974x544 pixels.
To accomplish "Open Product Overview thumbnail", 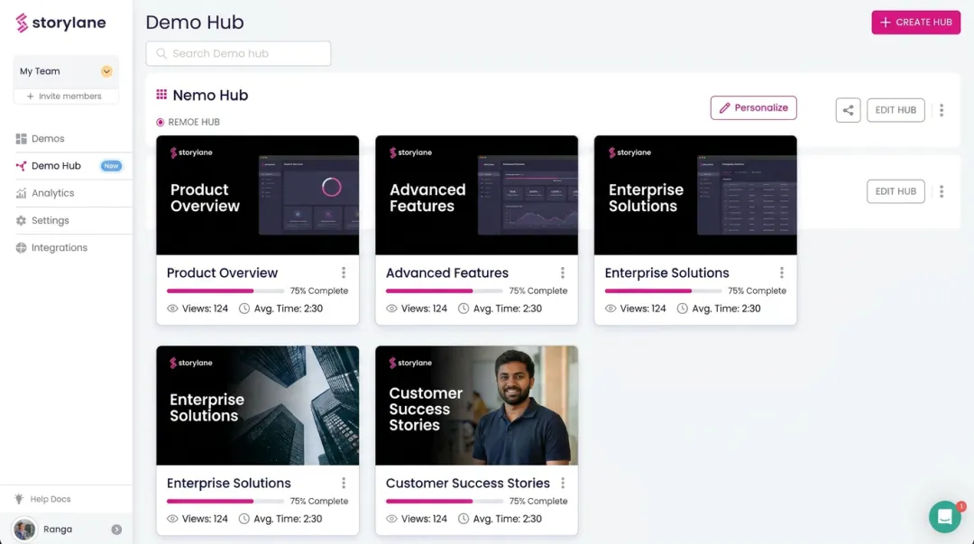I will pyautogui.click(x=258, y=195).
